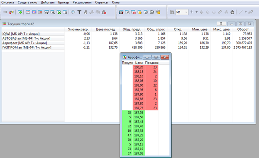
Task: Click the pointing hand order icon
Action: coord(85,12)
